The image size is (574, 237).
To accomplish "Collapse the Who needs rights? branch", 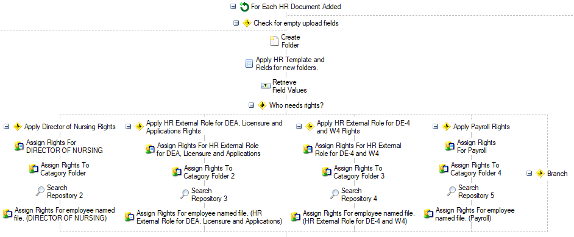I will pyautogui.click(x=251, y=105).
